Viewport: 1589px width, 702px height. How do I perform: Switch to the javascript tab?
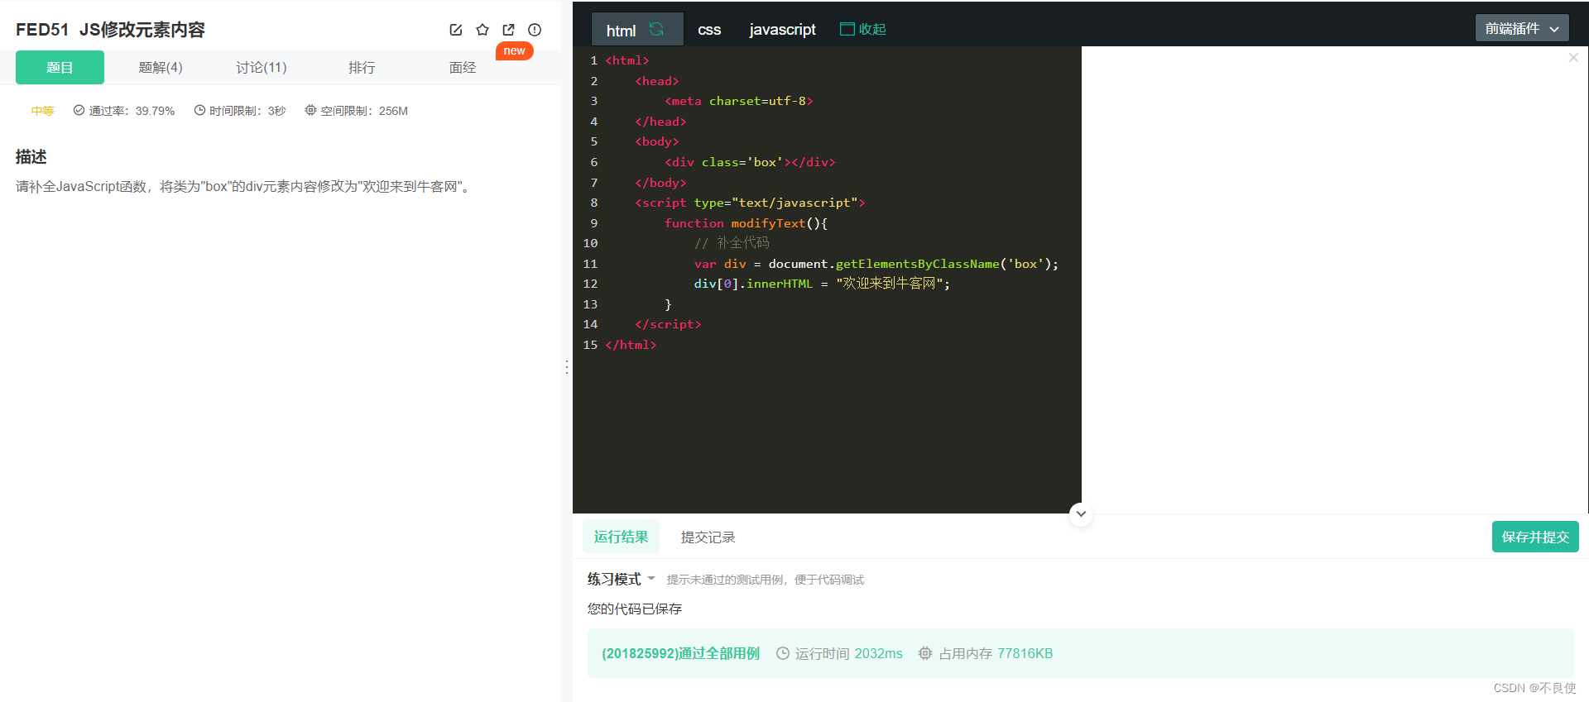782,30
